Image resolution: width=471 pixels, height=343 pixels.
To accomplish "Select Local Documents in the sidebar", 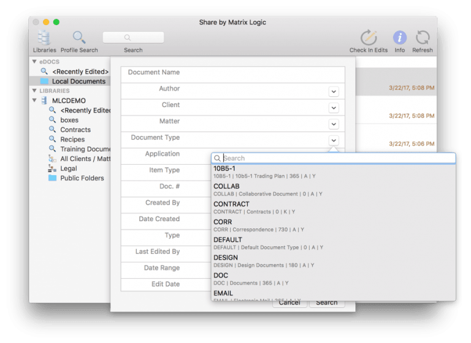I will (78, 81).
